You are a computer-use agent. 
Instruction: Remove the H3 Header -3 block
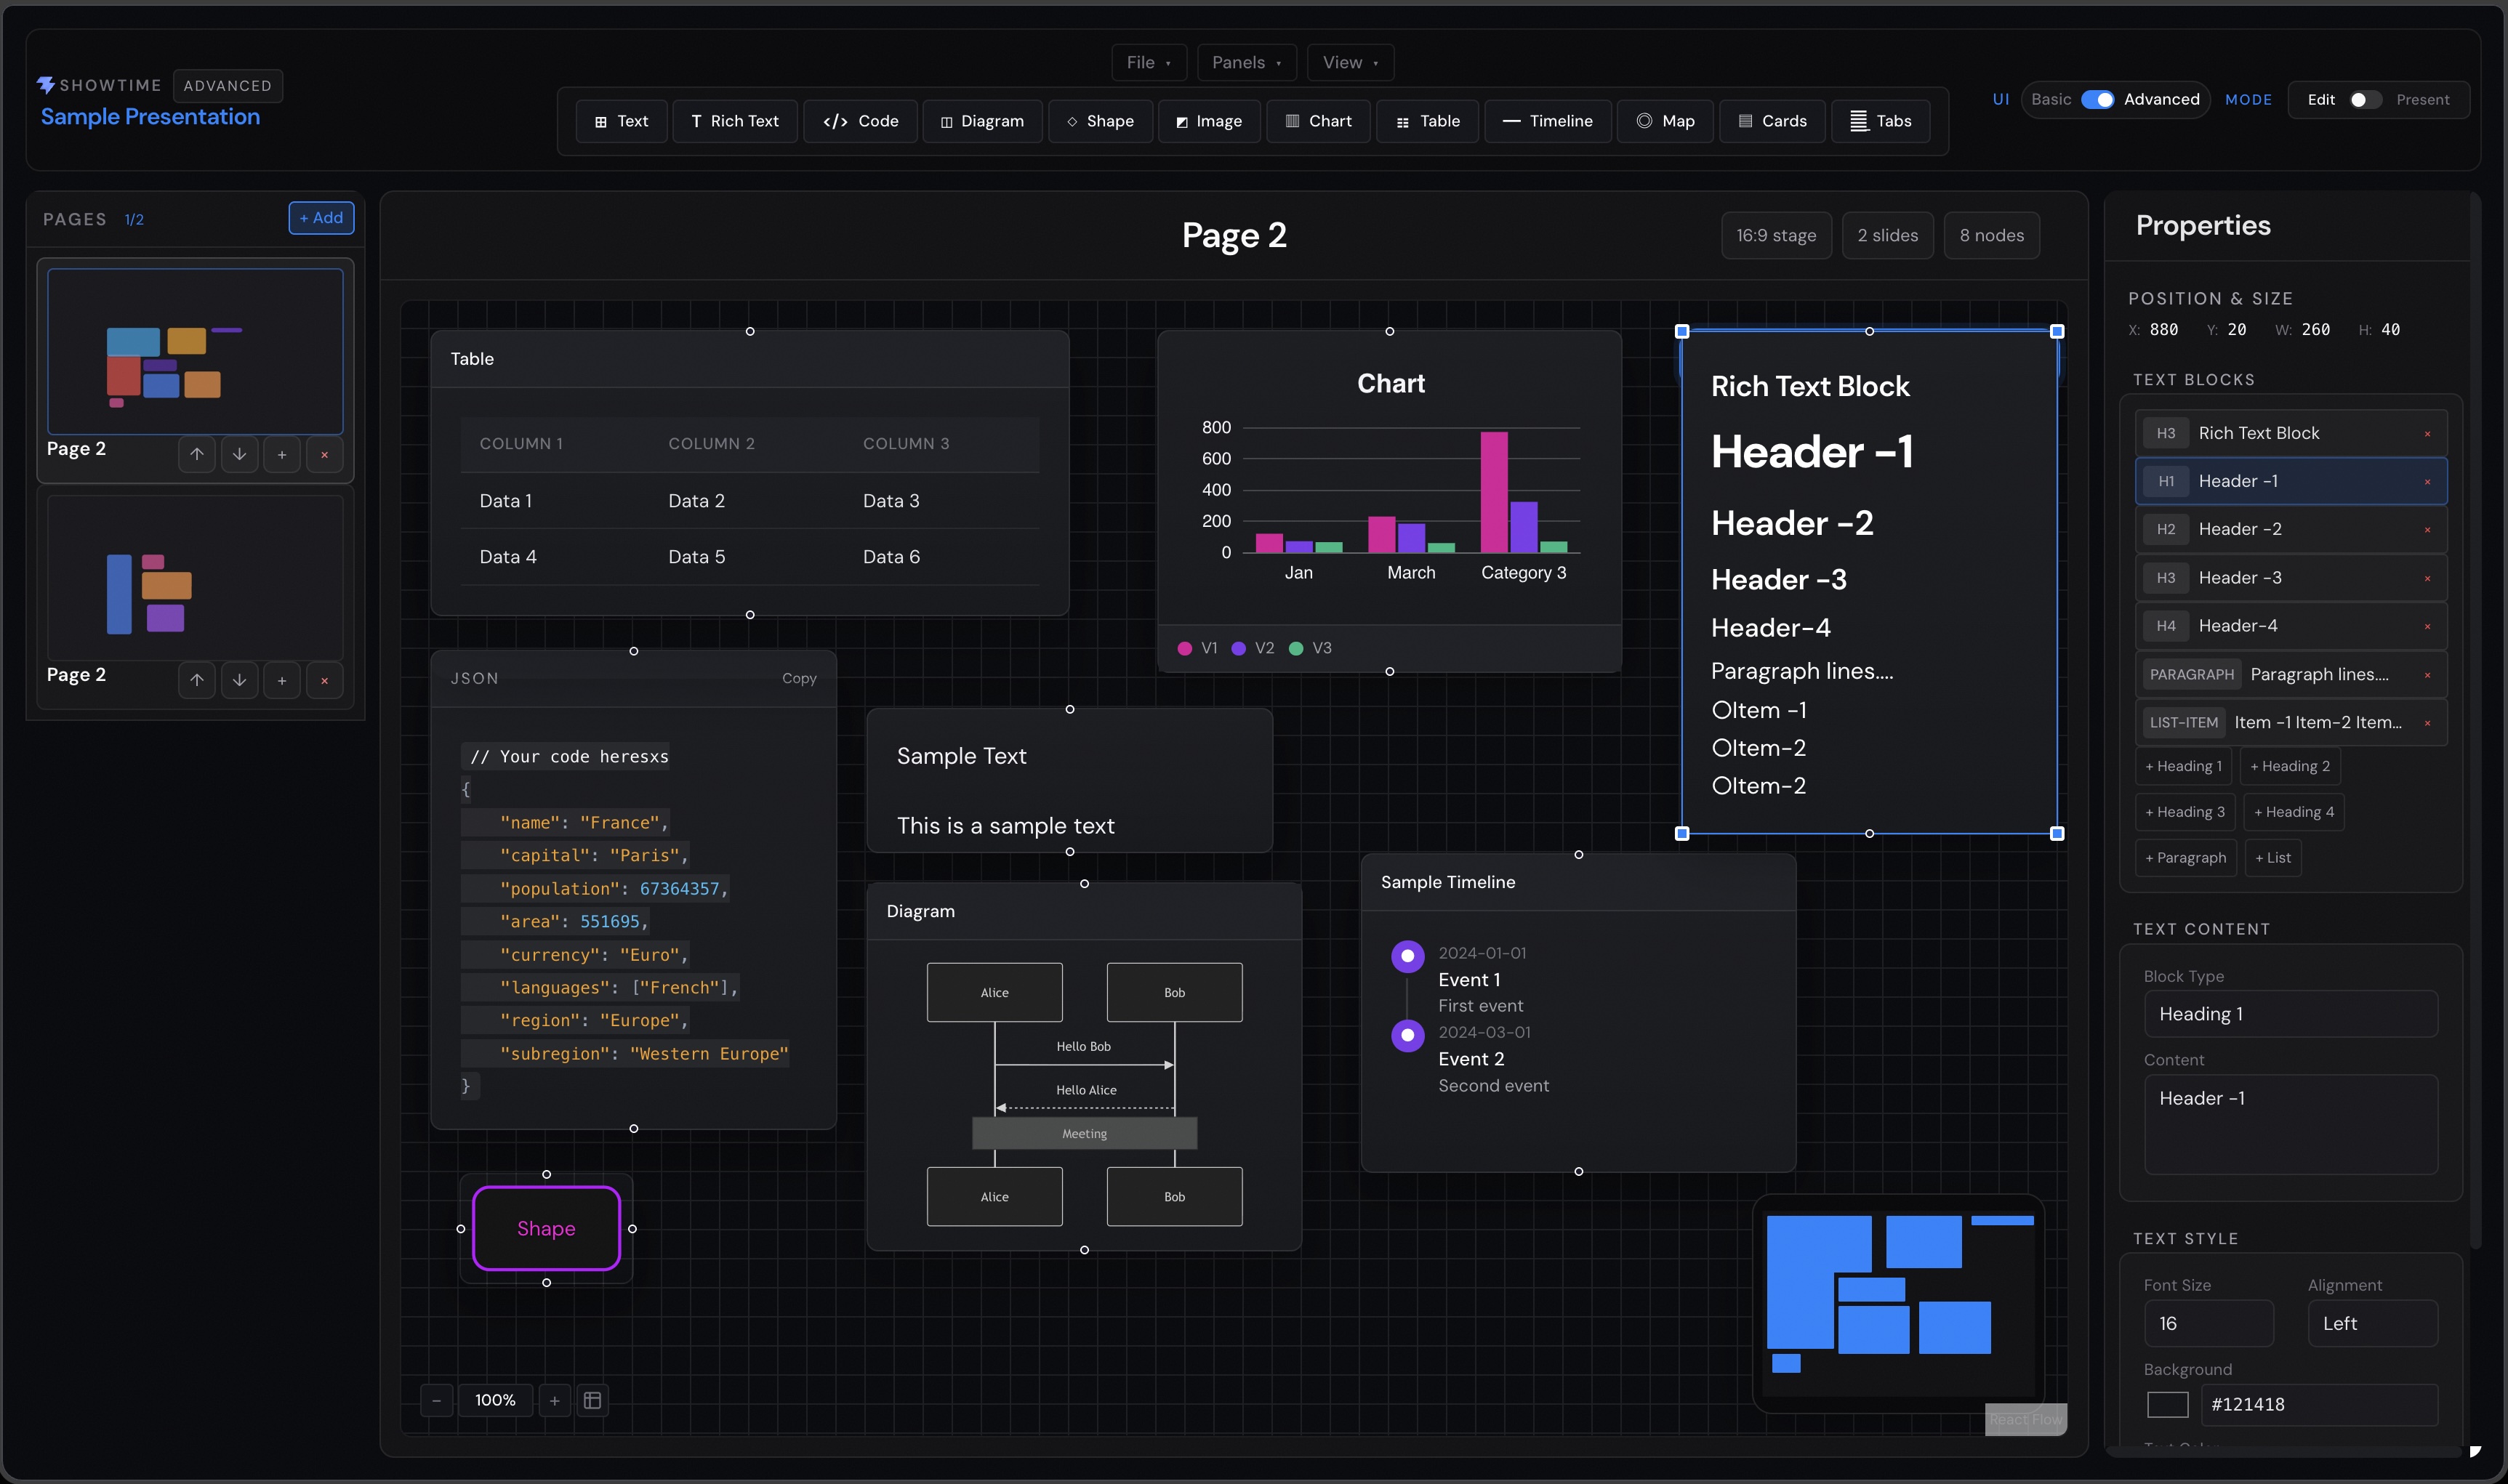(2427, 578)
